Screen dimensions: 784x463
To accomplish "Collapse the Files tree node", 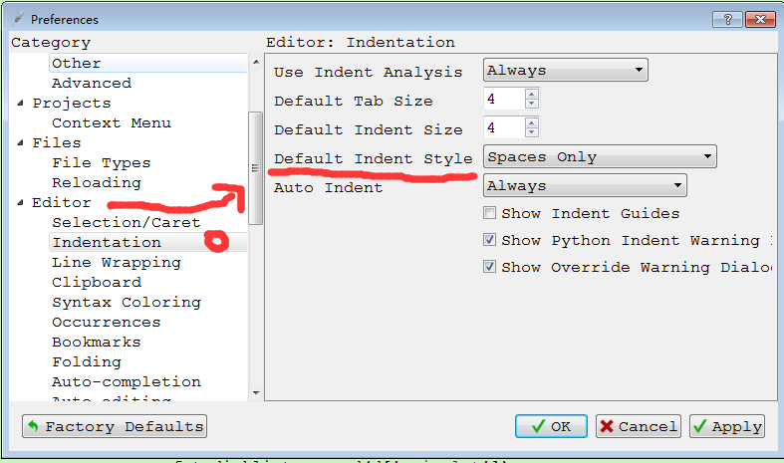I will [20, 143].
